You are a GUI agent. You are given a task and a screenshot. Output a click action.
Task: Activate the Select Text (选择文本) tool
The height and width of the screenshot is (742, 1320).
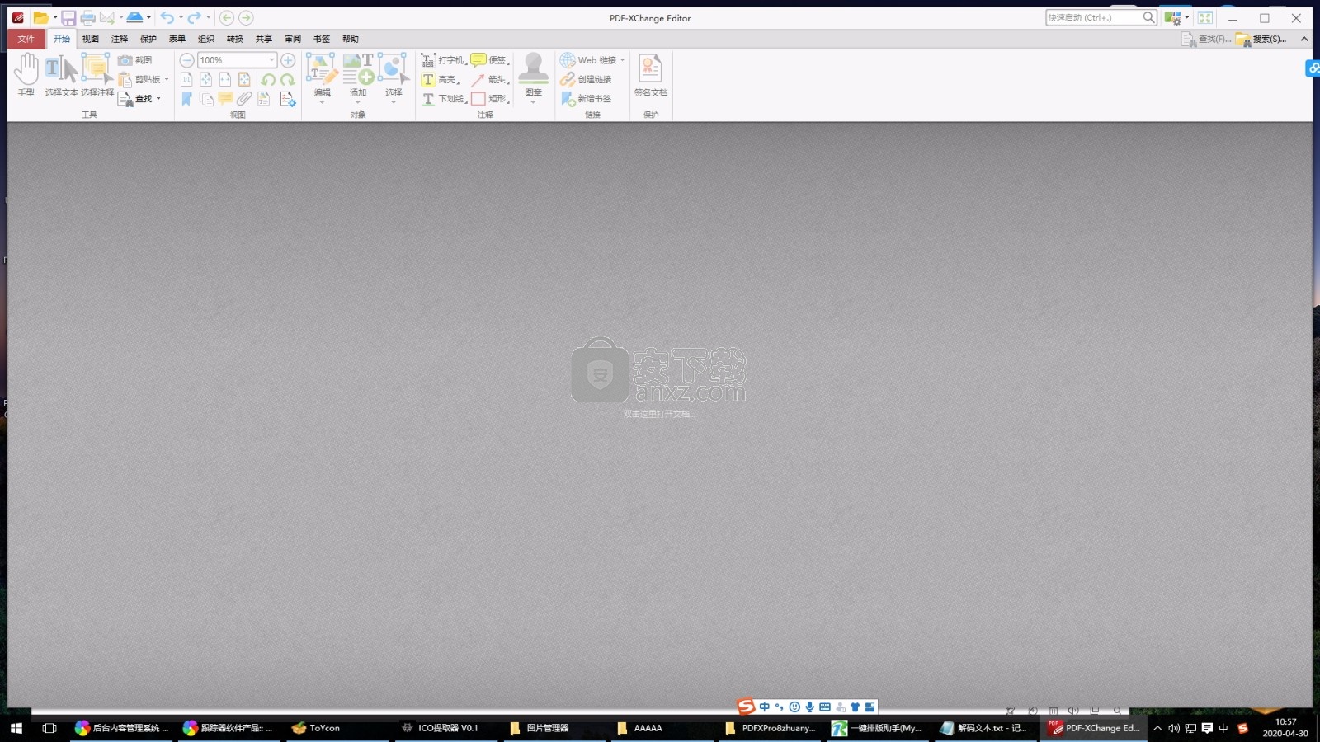coord(61,75)
